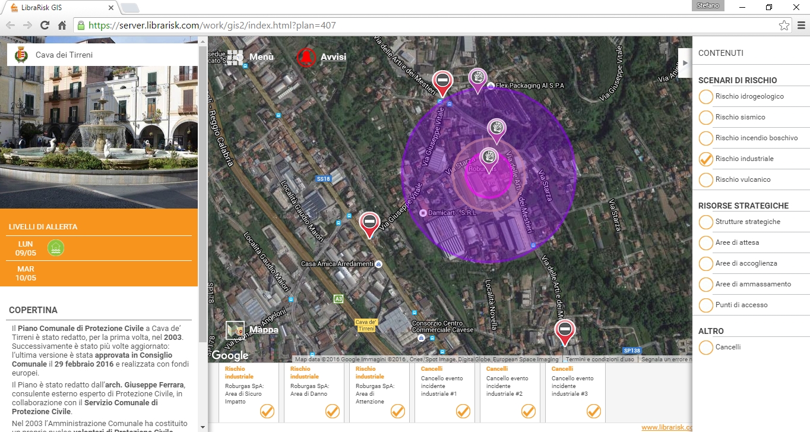Click the no-entry marker near Flex Packaging
Screen dimensions: 810x432
tap(441, 83)
